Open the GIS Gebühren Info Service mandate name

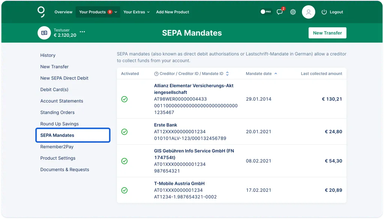[x=194, y=154]
